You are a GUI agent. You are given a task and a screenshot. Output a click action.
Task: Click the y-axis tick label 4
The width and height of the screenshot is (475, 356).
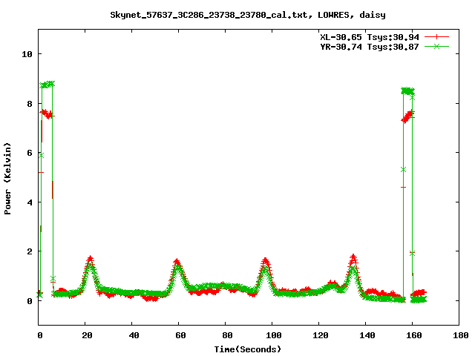(x=30, y=202)
